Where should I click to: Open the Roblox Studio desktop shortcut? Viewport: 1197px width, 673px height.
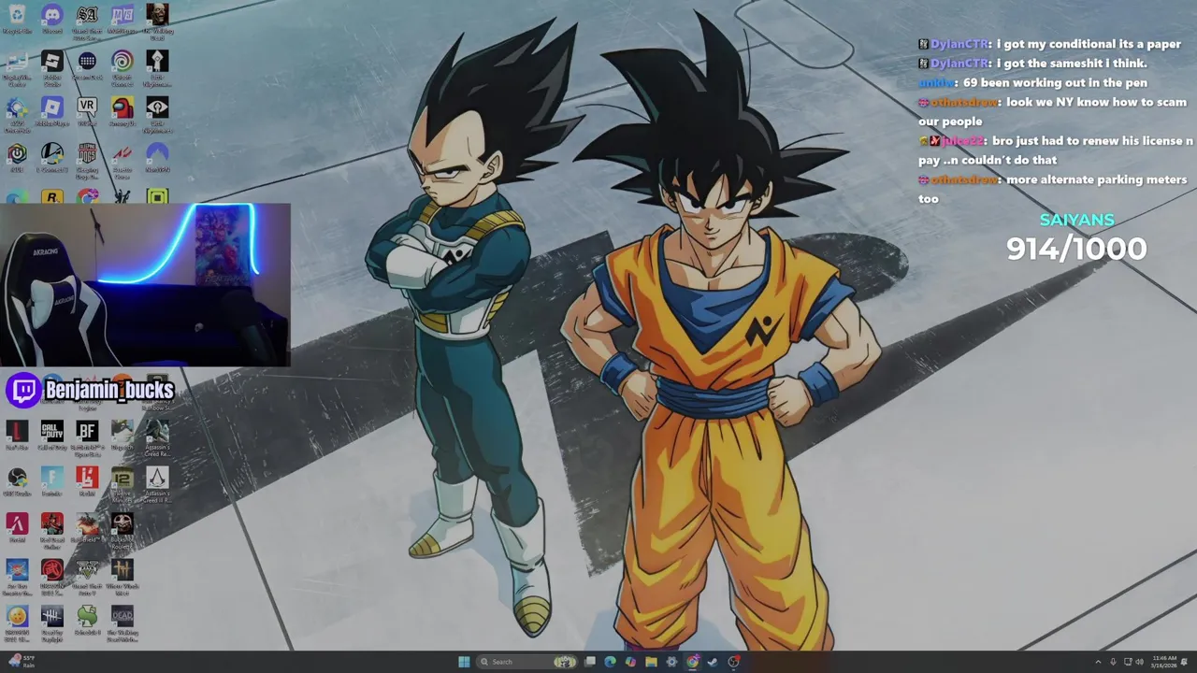click(x=52, y=67)
